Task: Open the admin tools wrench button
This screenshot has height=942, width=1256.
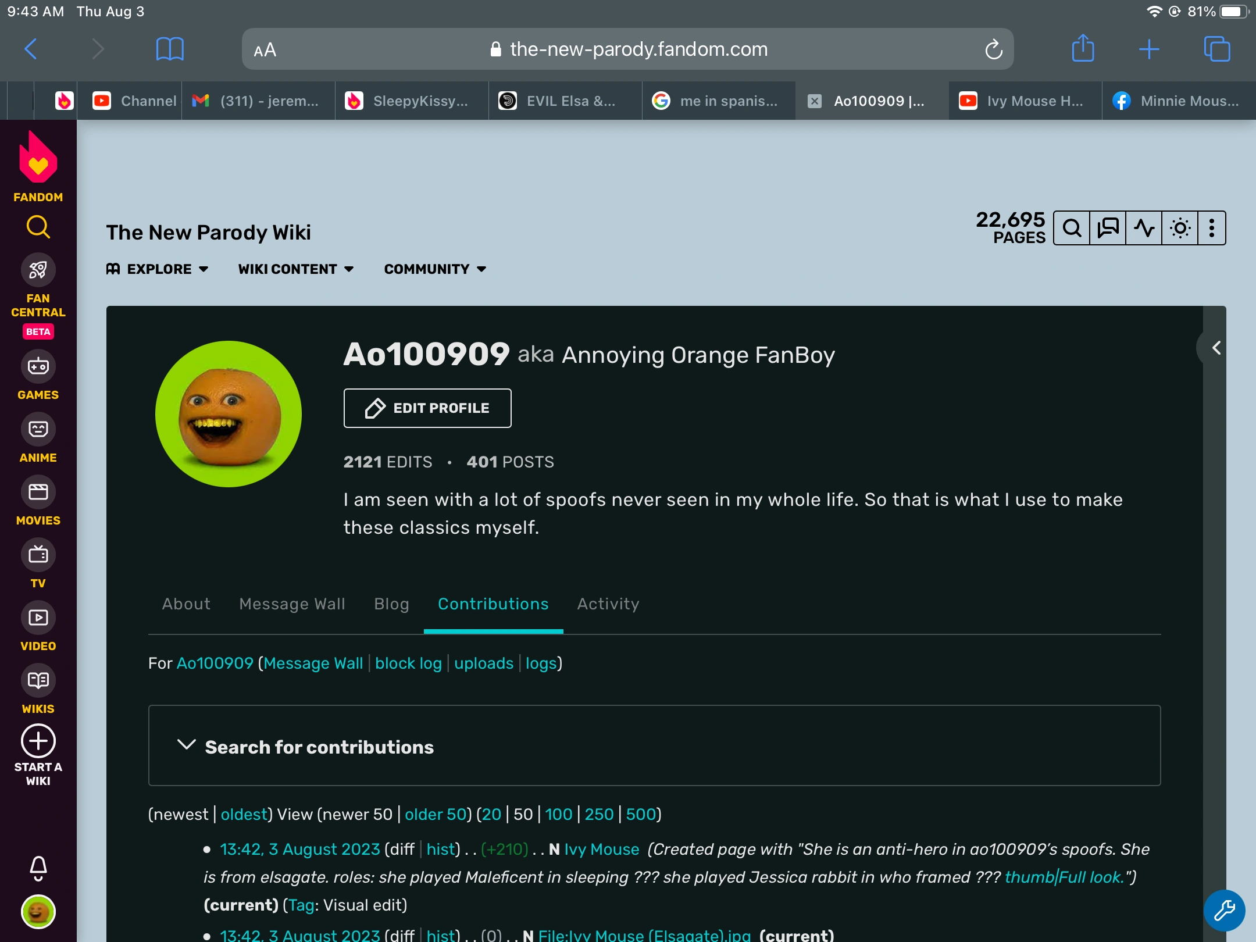Action: pos(1224,911)
